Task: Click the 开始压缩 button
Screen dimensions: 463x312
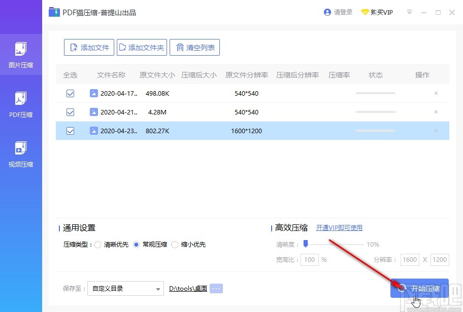Action: pos(419,288)
